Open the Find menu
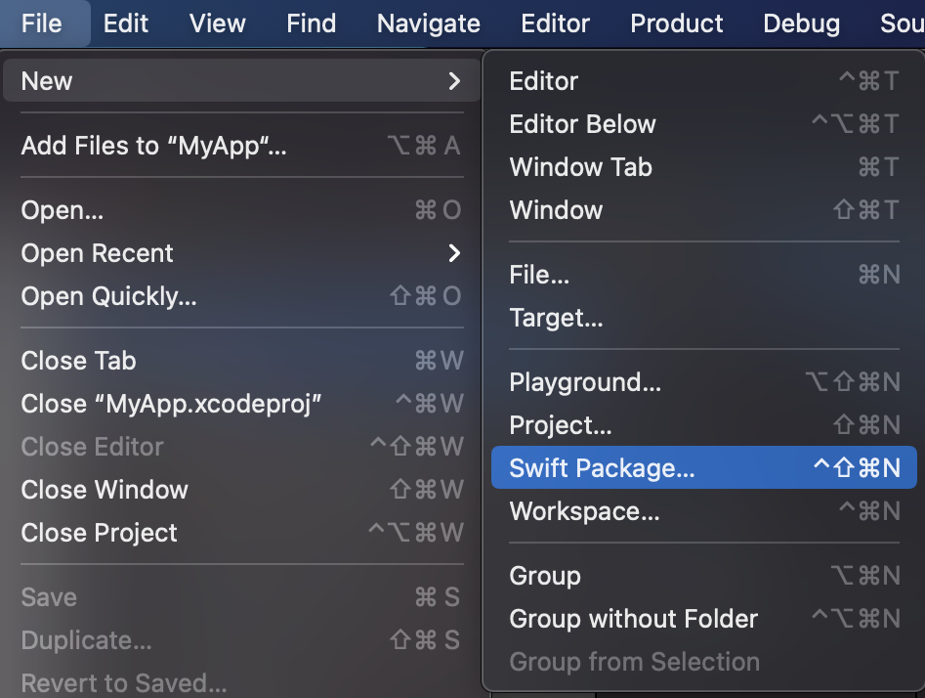925x698 pixels. [x=311, y=22]
